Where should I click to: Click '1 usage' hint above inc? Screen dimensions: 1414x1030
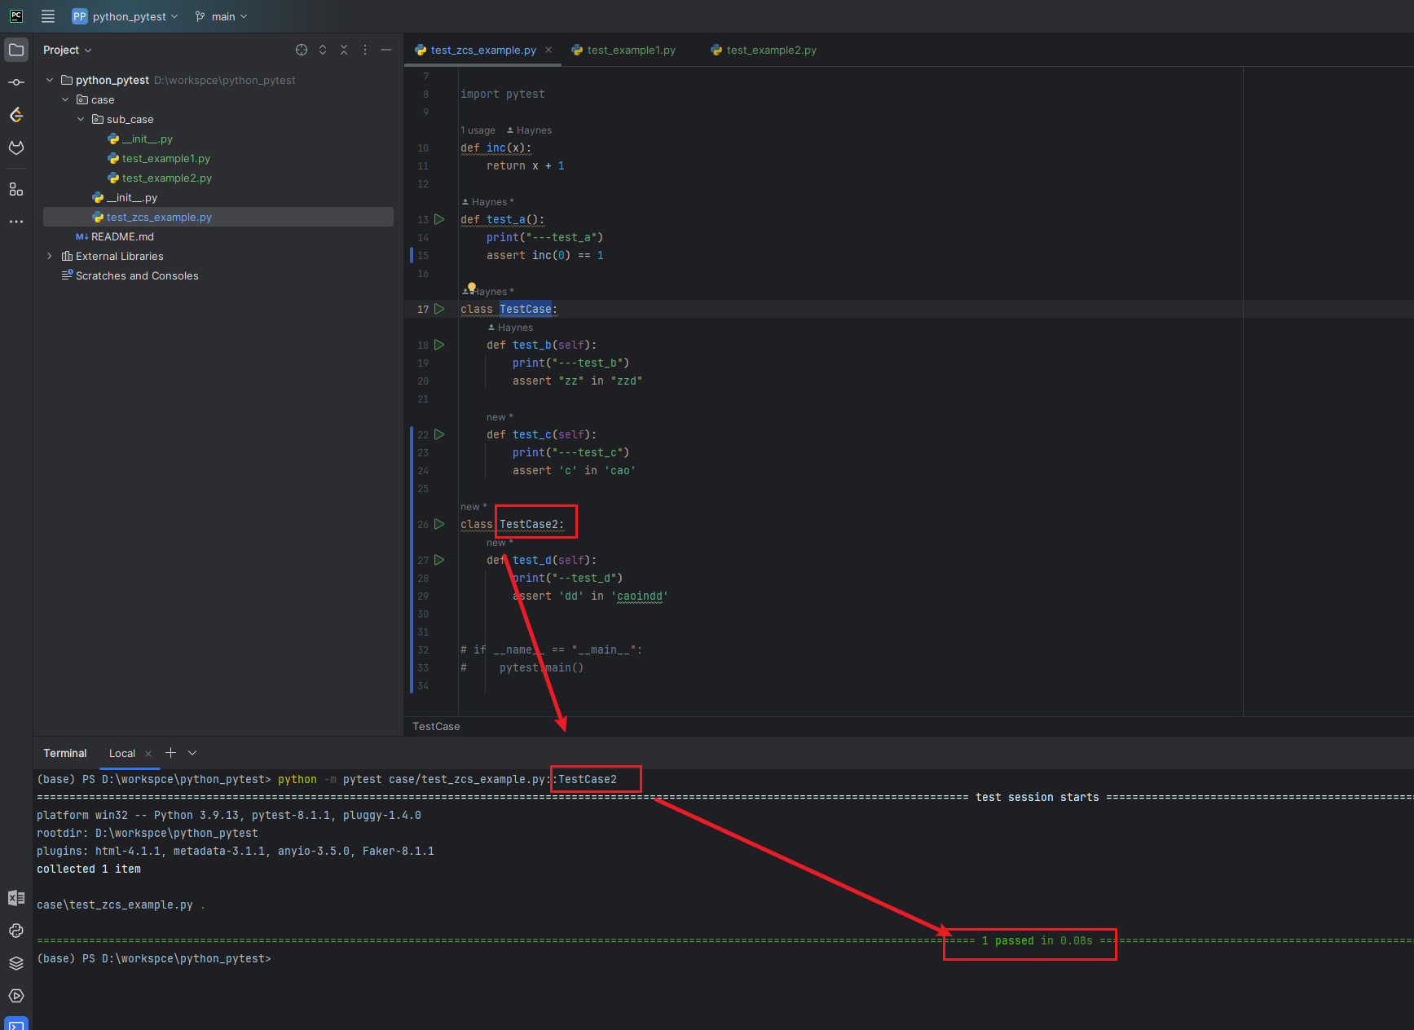pyautogui.click(x=478, y=130)
